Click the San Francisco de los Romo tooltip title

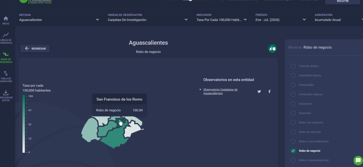(x=119, y=100)
